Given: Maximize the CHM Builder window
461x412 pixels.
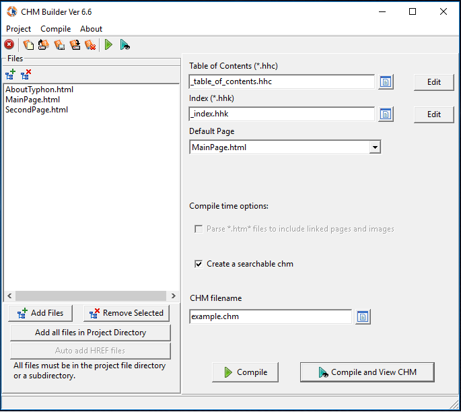Looking at the screenshot, I should 413,11.
